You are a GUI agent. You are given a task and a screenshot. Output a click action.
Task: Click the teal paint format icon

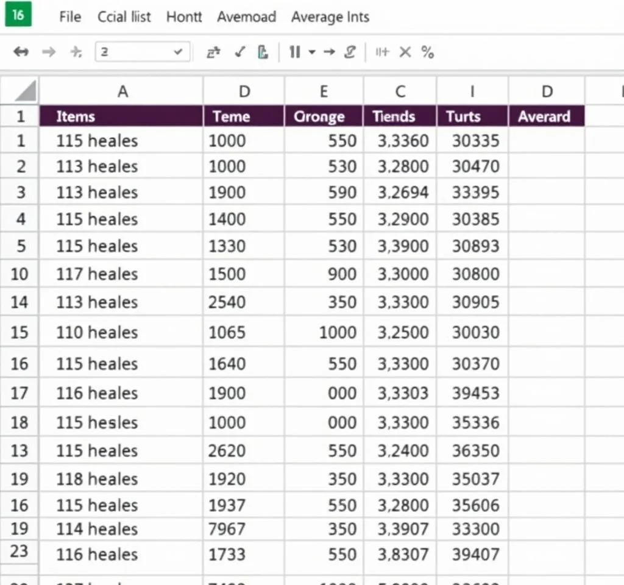[x=263, y=52]
